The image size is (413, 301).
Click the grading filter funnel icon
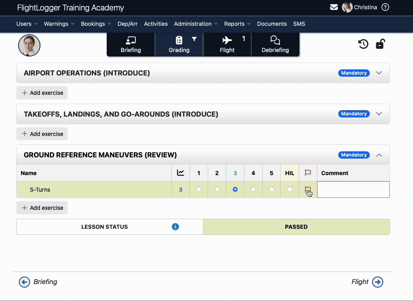(194, 40)
